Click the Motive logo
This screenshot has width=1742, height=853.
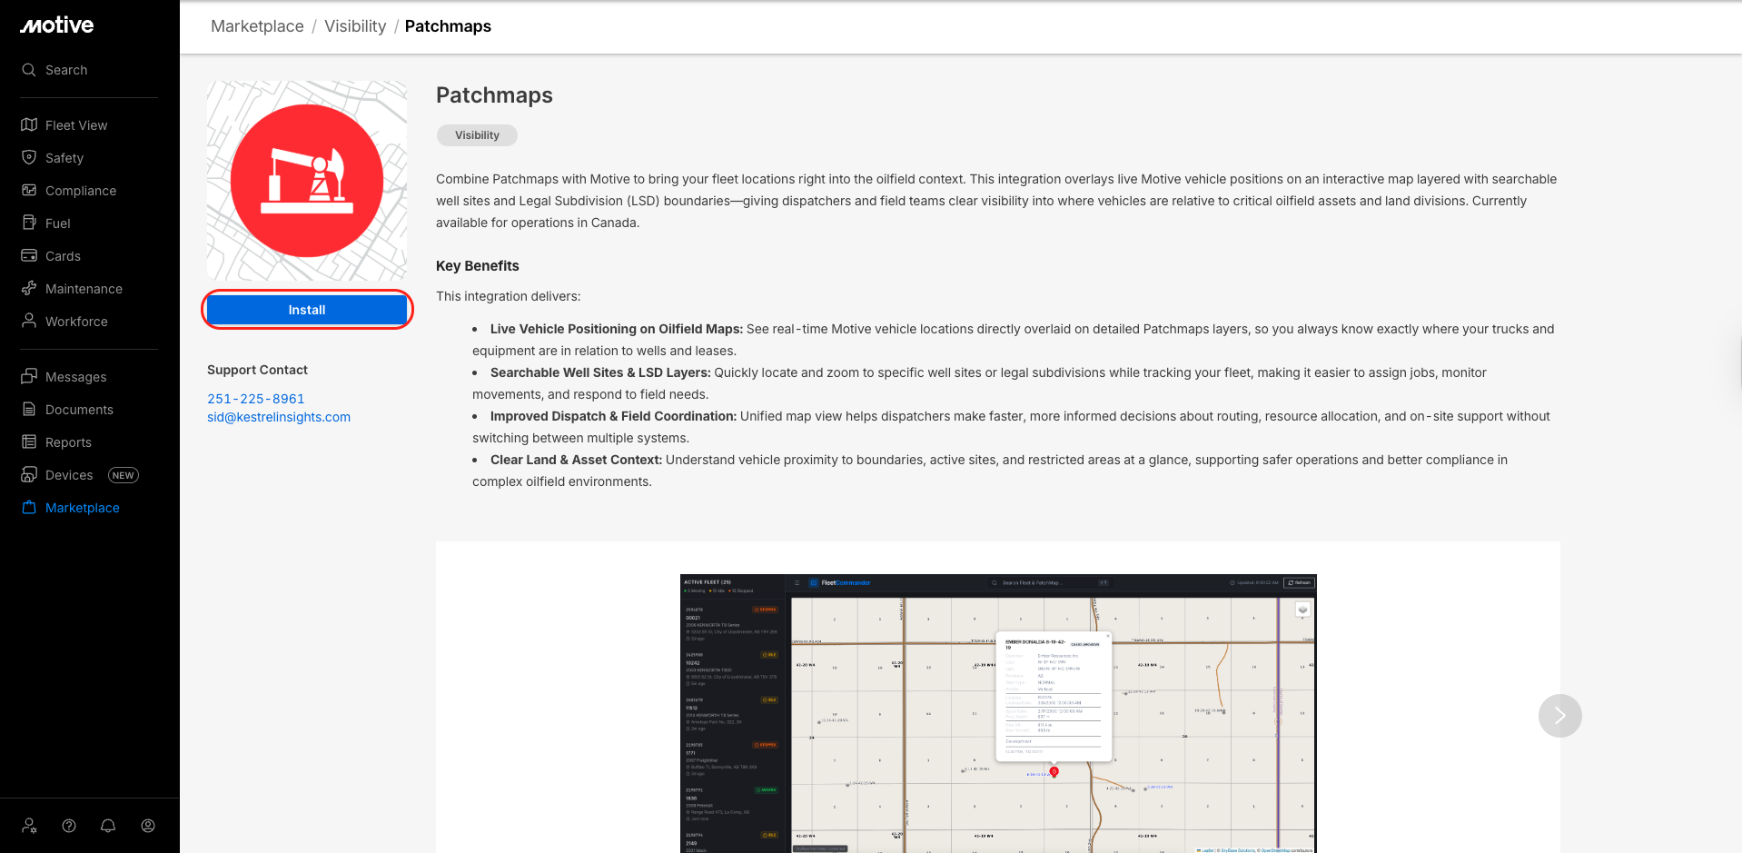click(57, 25)
